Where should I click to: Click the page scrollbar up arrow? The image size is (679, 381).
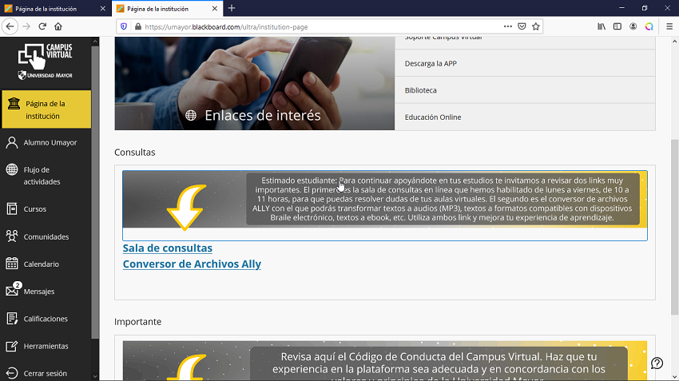tap(674, 41)
